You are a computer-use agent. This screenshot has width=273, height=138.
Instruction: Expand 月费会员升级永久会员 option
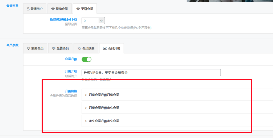[177, 108]
